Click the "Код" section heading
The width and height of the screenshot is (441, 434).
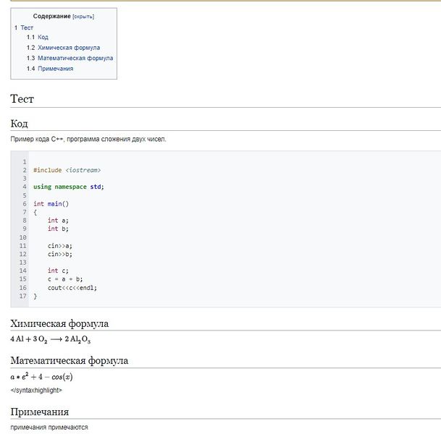(19, 124)
